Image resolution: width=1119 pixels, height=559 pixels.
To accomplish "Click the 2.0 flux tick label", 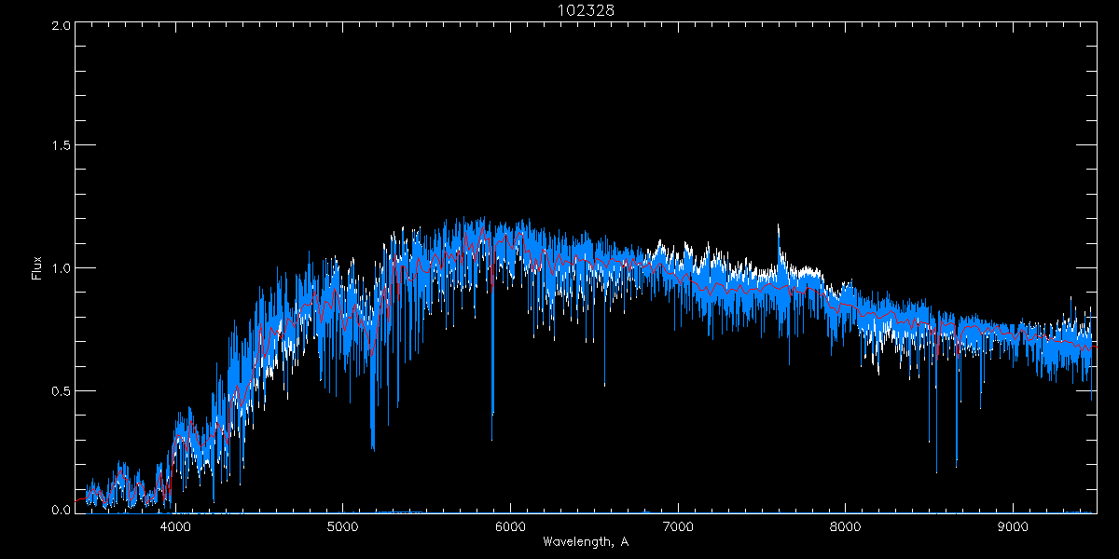I will point(62,25).
